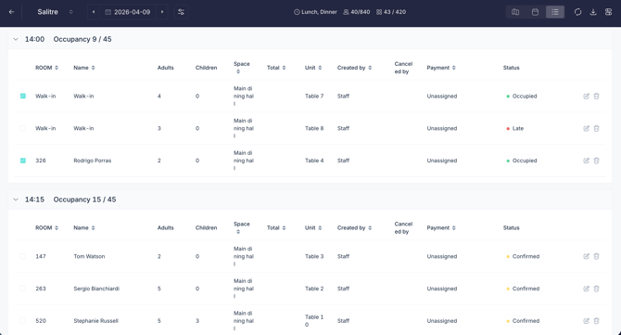This screenshot has width=621, height=335.
Task: Delete Sergio Bianchiardi reservation
Action: click(597, 289)
